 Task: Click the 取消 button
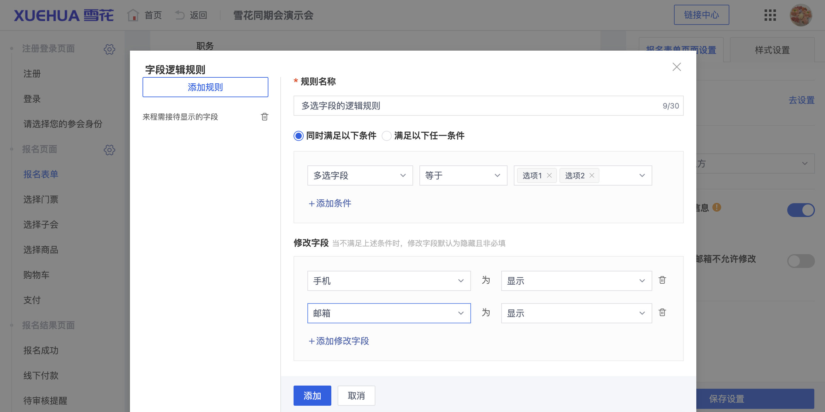[x=356, y=396]
